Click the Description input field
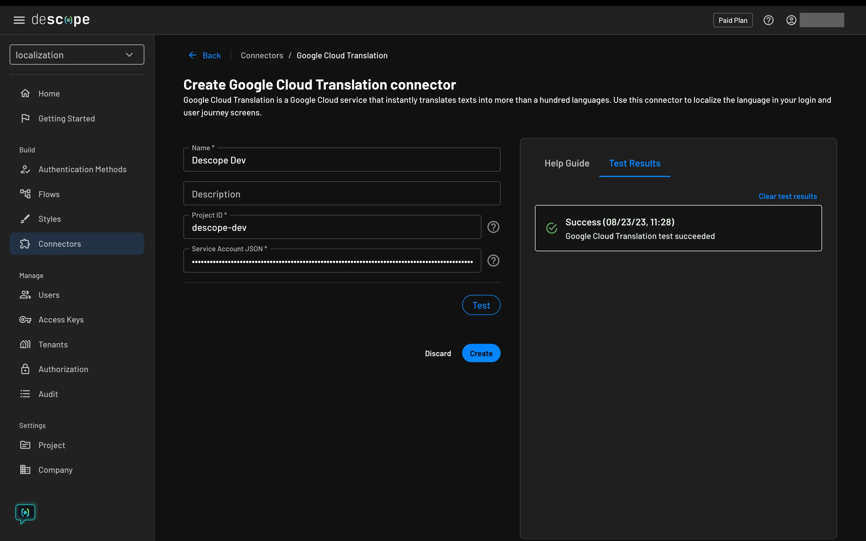866x541 pixels. (x=342, y=193)
